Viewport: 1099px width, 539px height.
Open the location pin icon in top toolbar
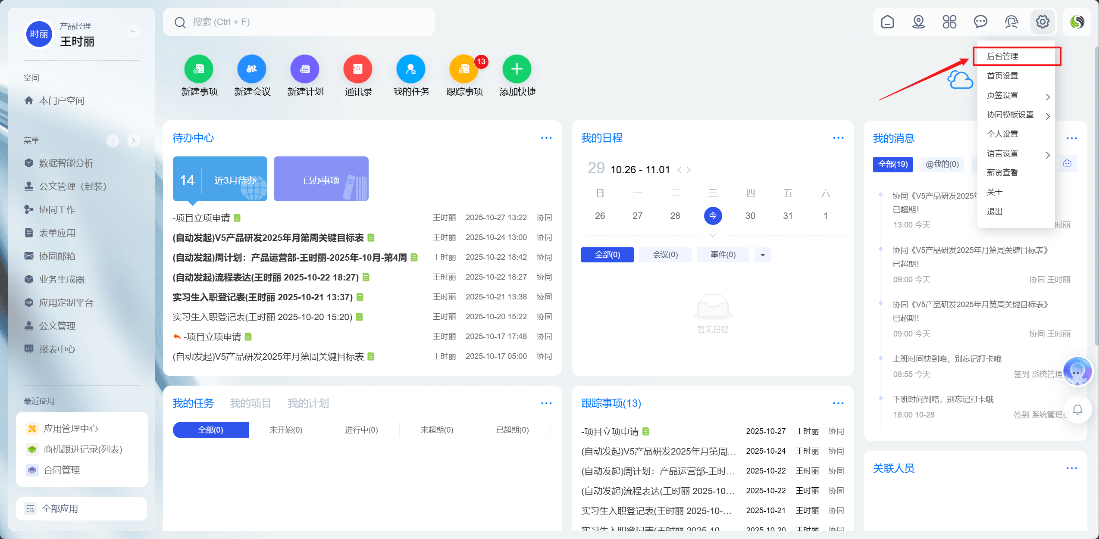(x=918, y=22)
